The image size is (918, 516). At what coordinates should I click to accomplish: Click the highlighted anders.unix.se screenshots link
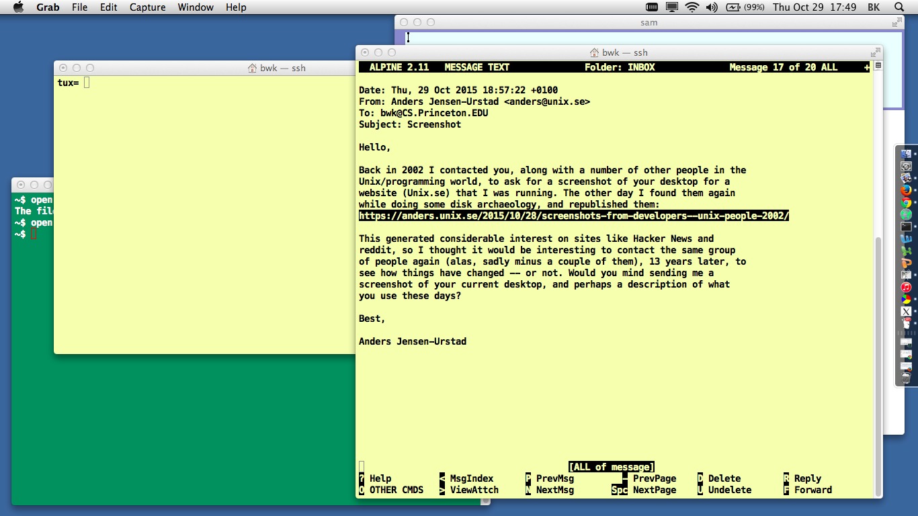[574, 216]
